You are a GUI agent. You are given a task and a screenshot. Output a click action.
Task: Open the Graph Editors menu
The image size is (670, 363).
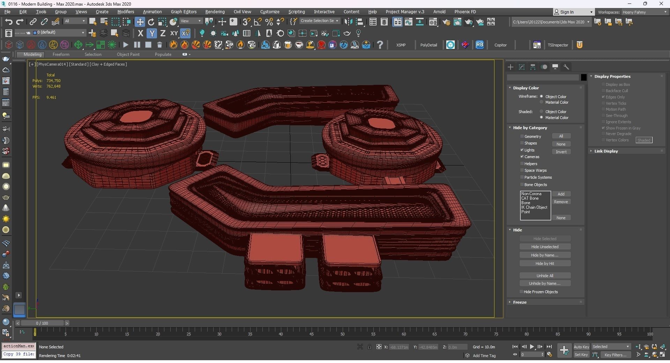184,12
